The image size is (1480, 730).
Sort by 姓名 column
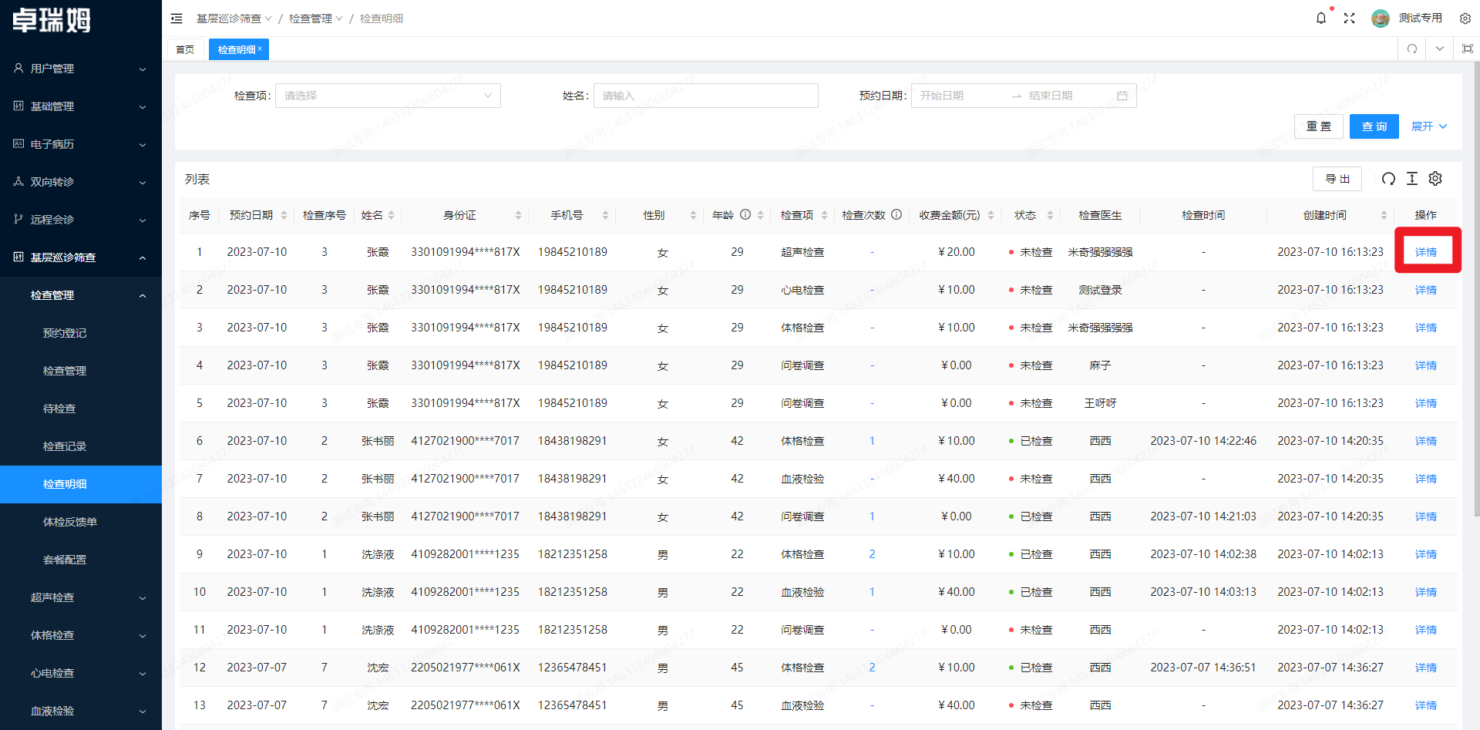(391, 216)
